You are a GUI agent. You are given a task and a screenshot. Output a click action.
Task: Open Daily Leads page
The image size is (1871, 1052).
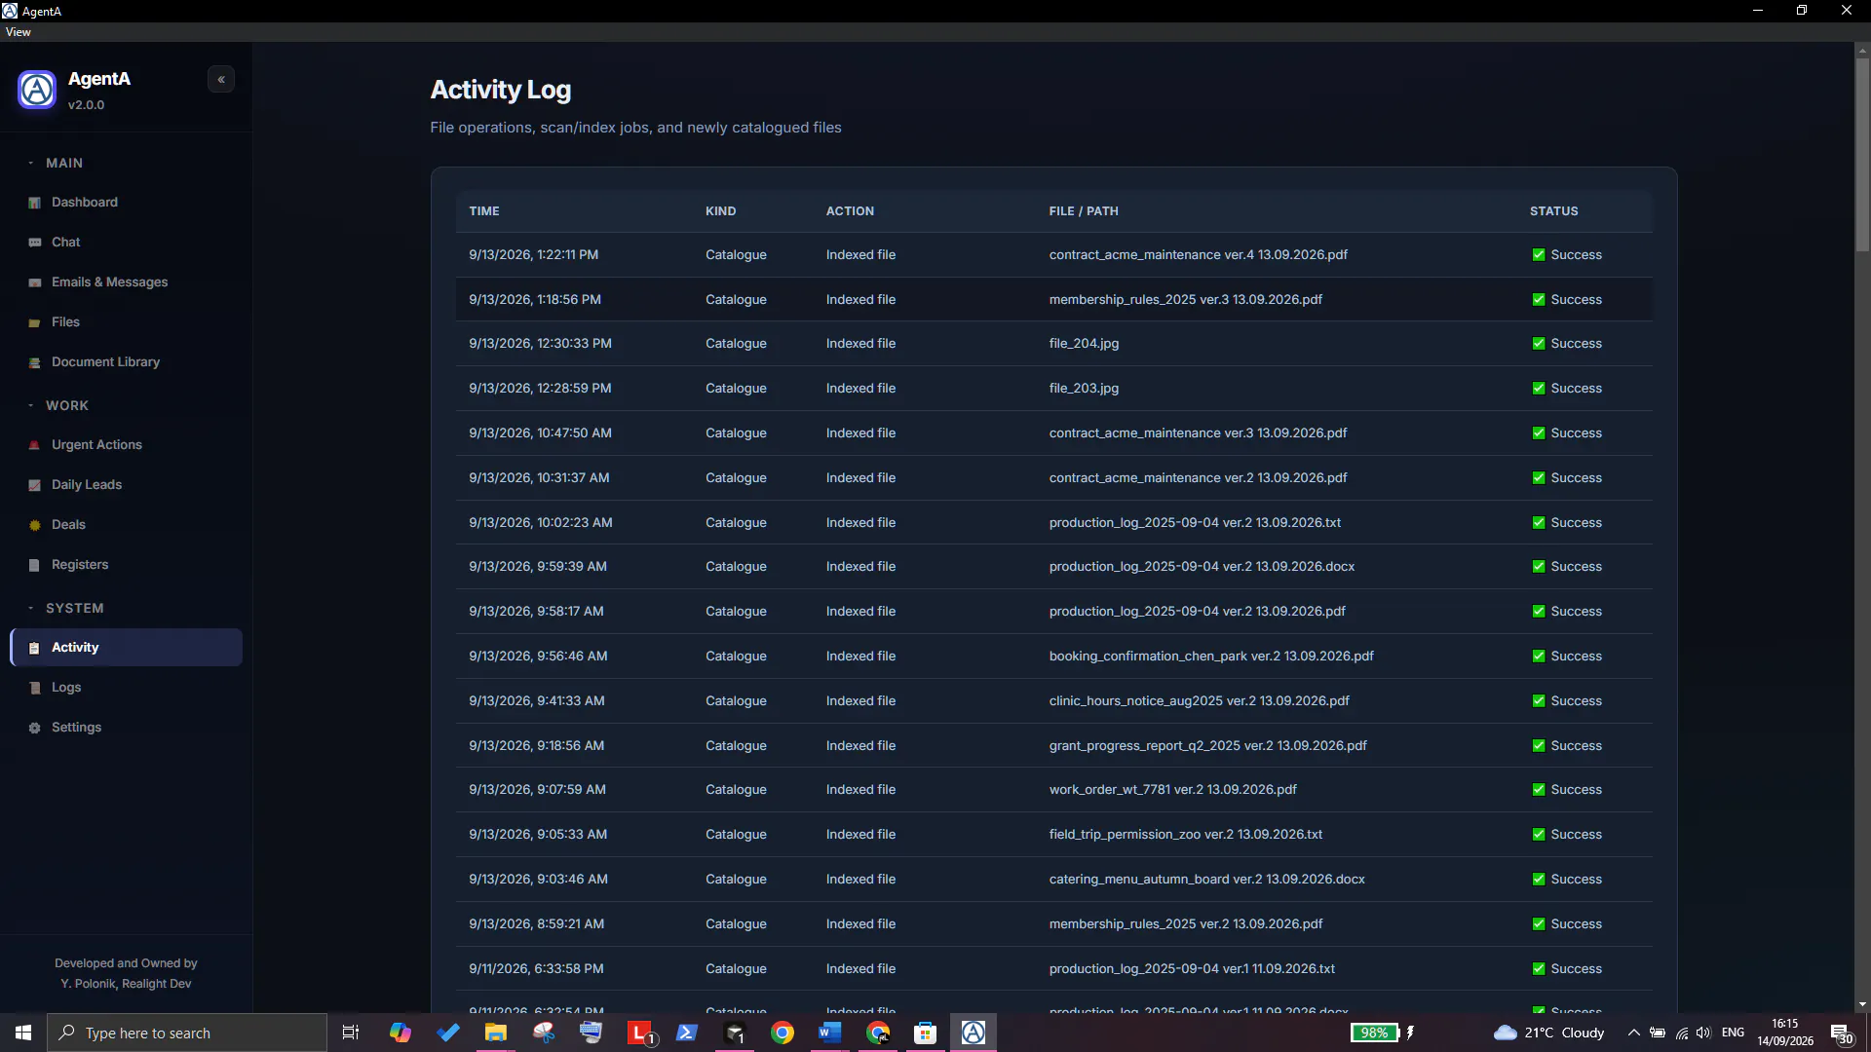pos(126,484)
